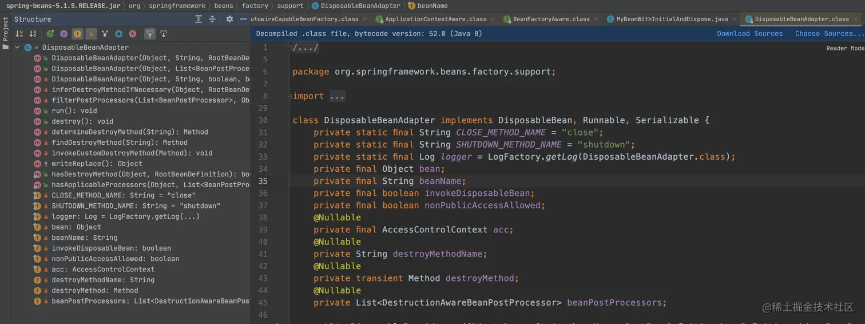
Task: Click field icon beside CLOSE_METHOD_NAME
Action: (x=38, y=195)
